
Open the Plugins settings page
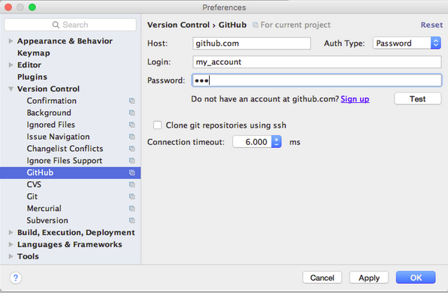tap(32, 77)
